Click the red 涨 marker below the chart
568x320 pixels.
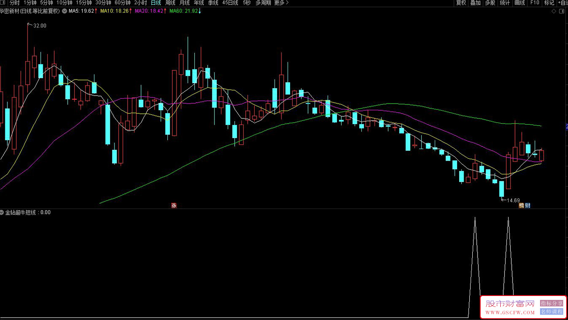pos(174,205)
